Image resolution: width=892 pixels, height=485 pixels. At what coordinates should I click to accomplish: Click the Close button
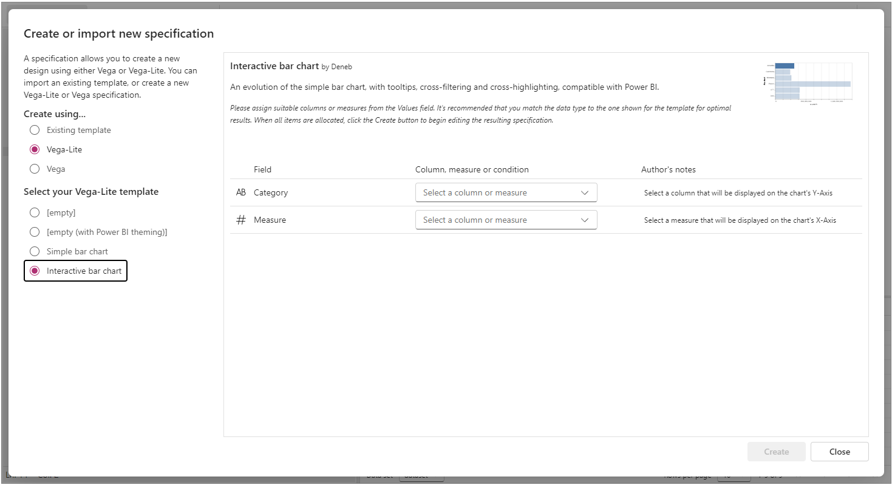[x=839, y=452]
